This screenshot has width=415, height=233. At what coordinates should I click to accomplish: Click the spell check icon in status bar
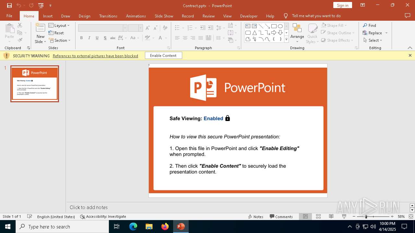[30, 216]
